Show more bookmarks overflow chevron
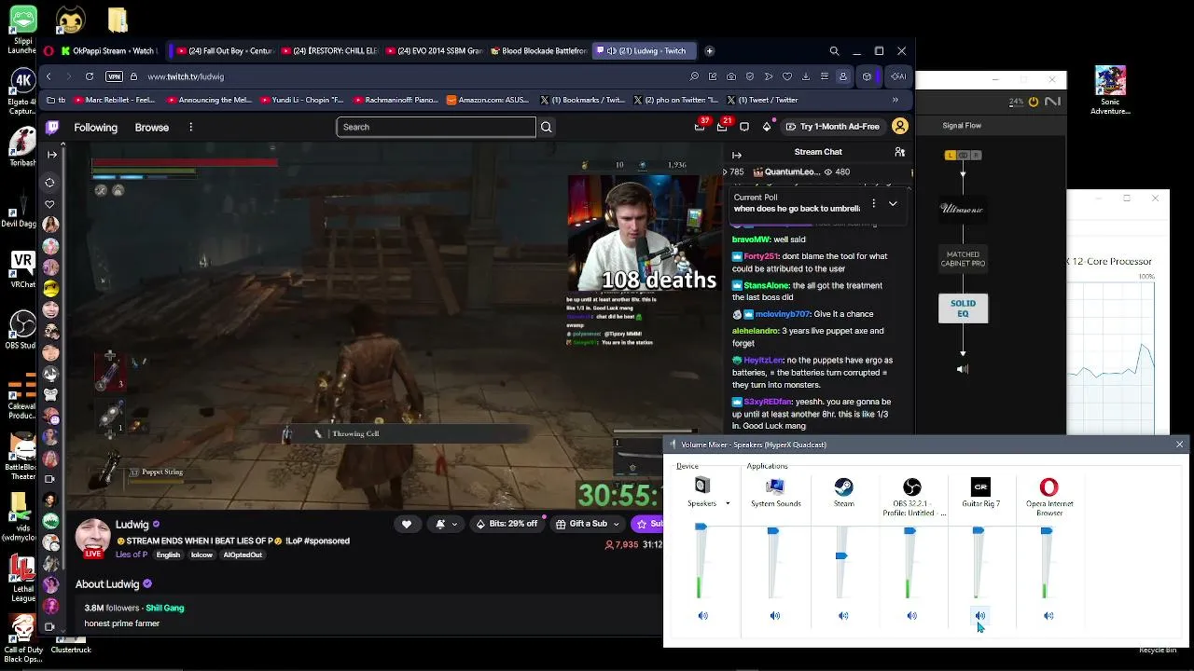This screenshot has height=671, width=1194. (x=895, y=100)
